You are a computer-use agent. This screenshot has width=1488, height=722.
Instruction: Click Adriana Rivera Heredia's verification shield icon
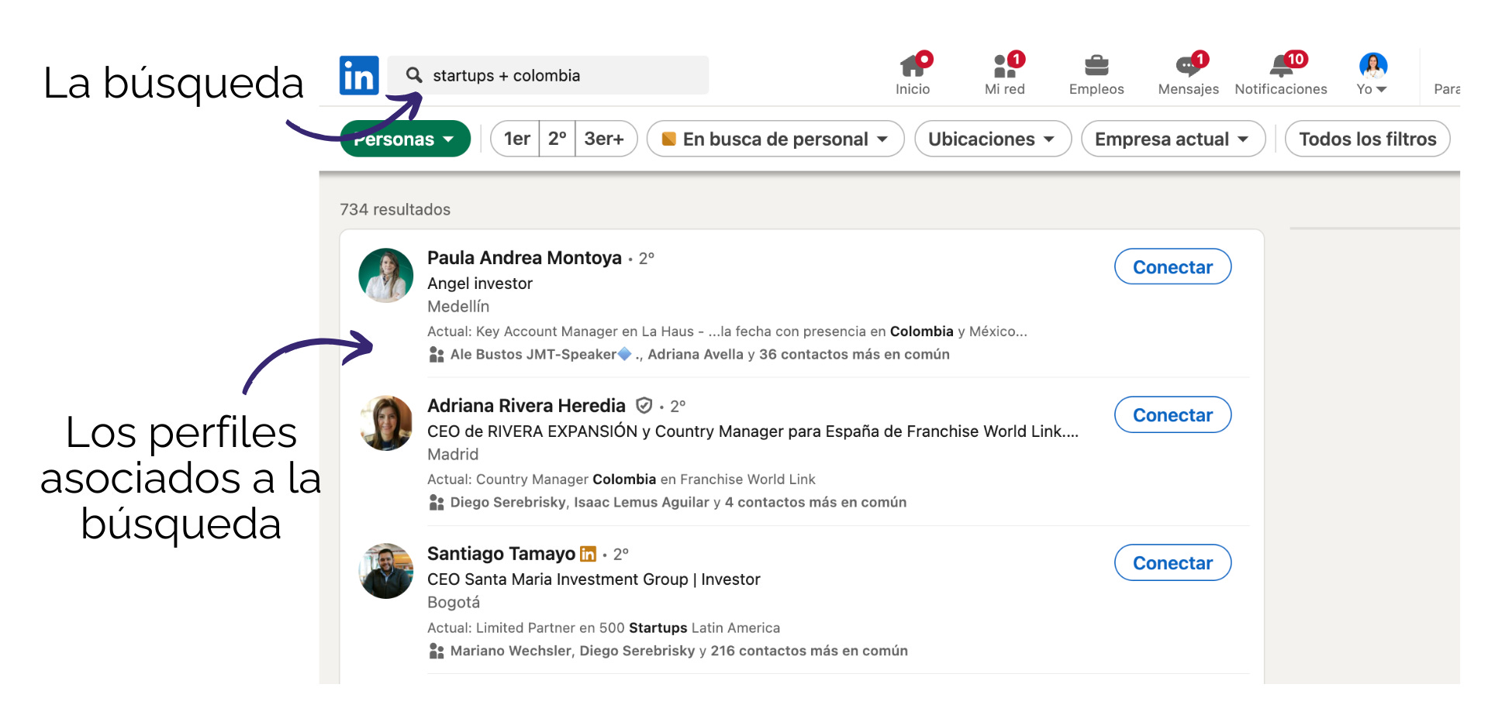click(644, 405)
